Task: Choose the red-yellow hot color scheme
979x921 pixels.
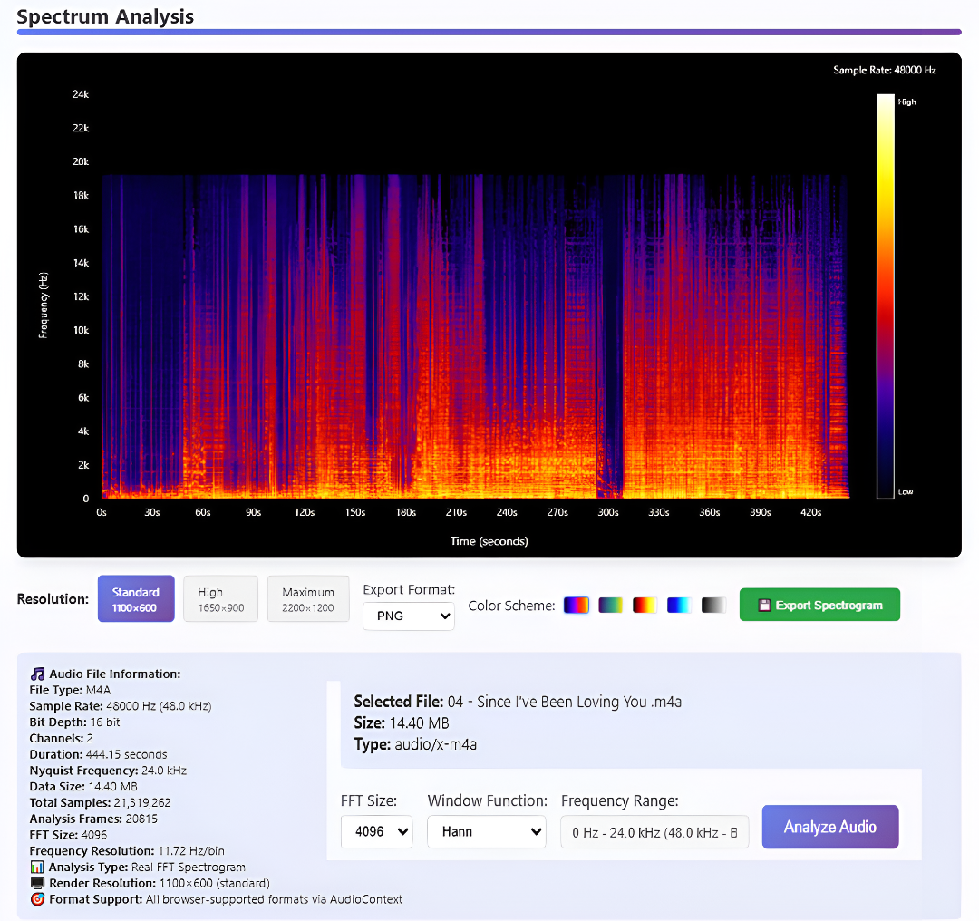Action: pos(645,605)
